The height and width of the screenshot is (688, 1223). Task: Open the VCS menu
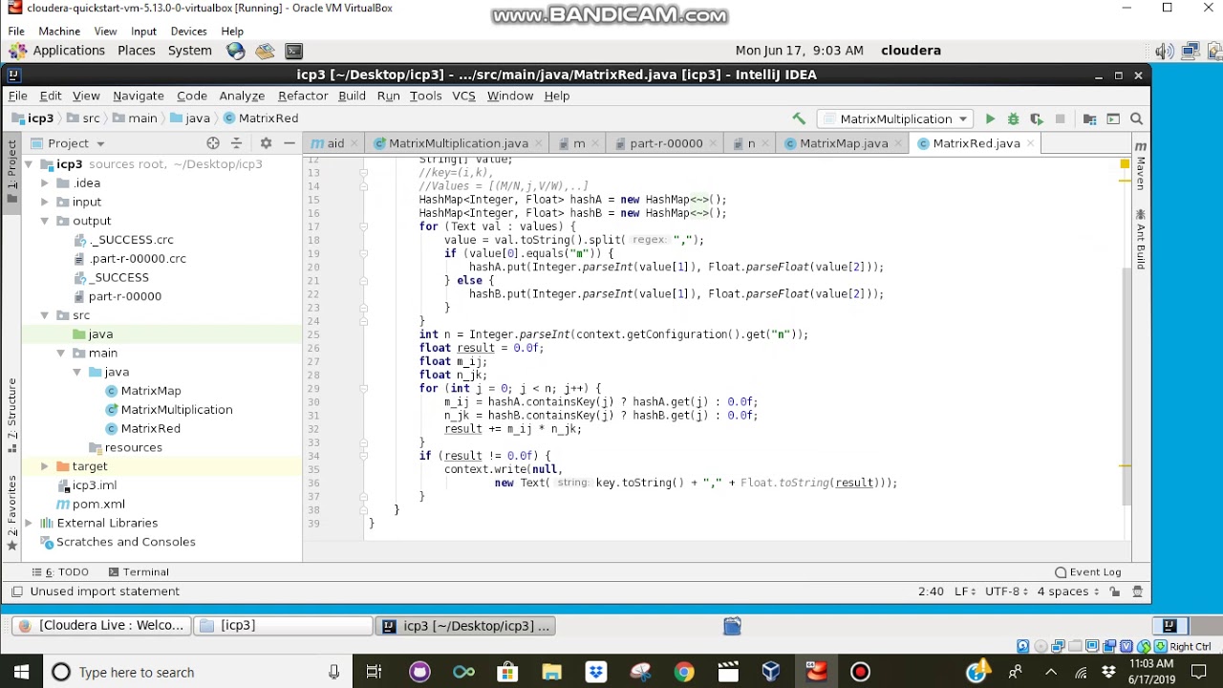(463, 96)
